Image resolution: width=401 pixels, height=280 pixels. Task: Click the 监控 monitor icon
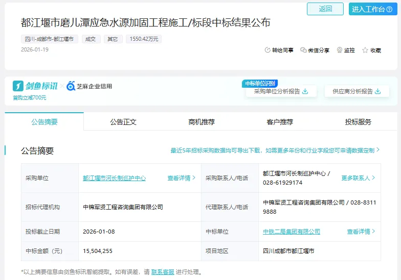coord(340,50)
